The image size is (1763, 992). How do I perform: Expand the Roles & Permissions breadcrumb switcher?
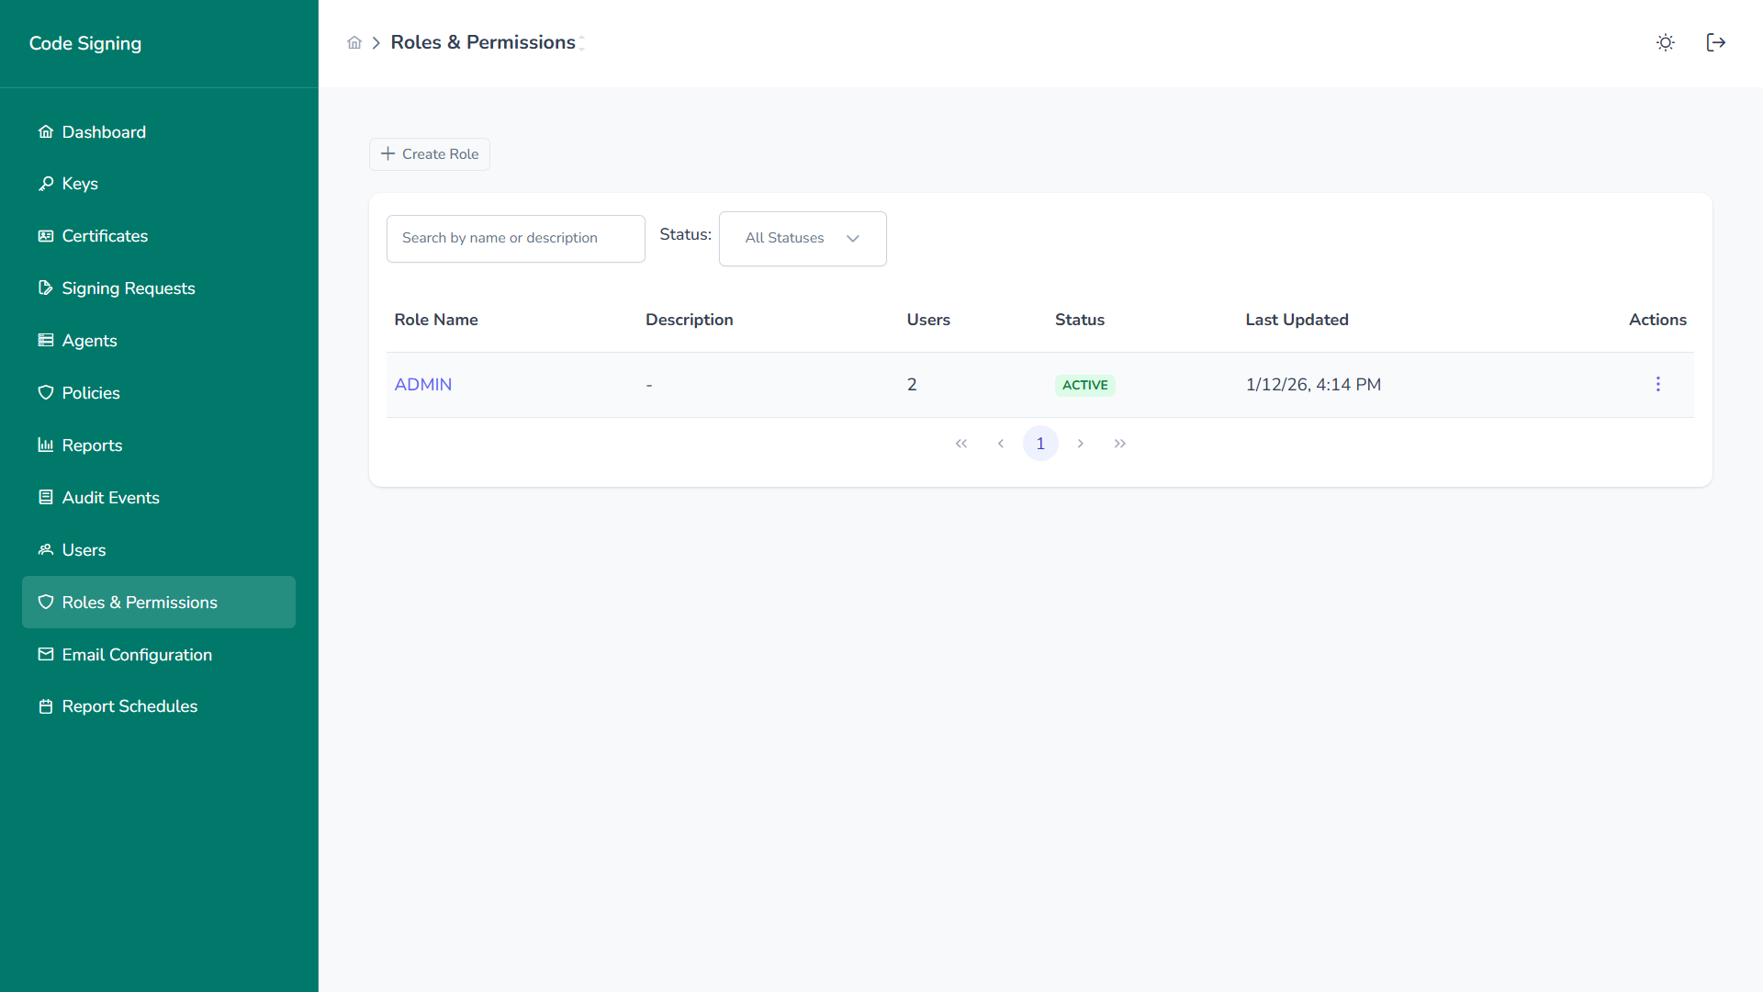coord(581,43)
